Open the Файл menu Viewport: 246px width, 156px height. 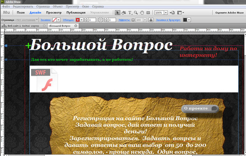pyautogui.click(x=6, y=6)
